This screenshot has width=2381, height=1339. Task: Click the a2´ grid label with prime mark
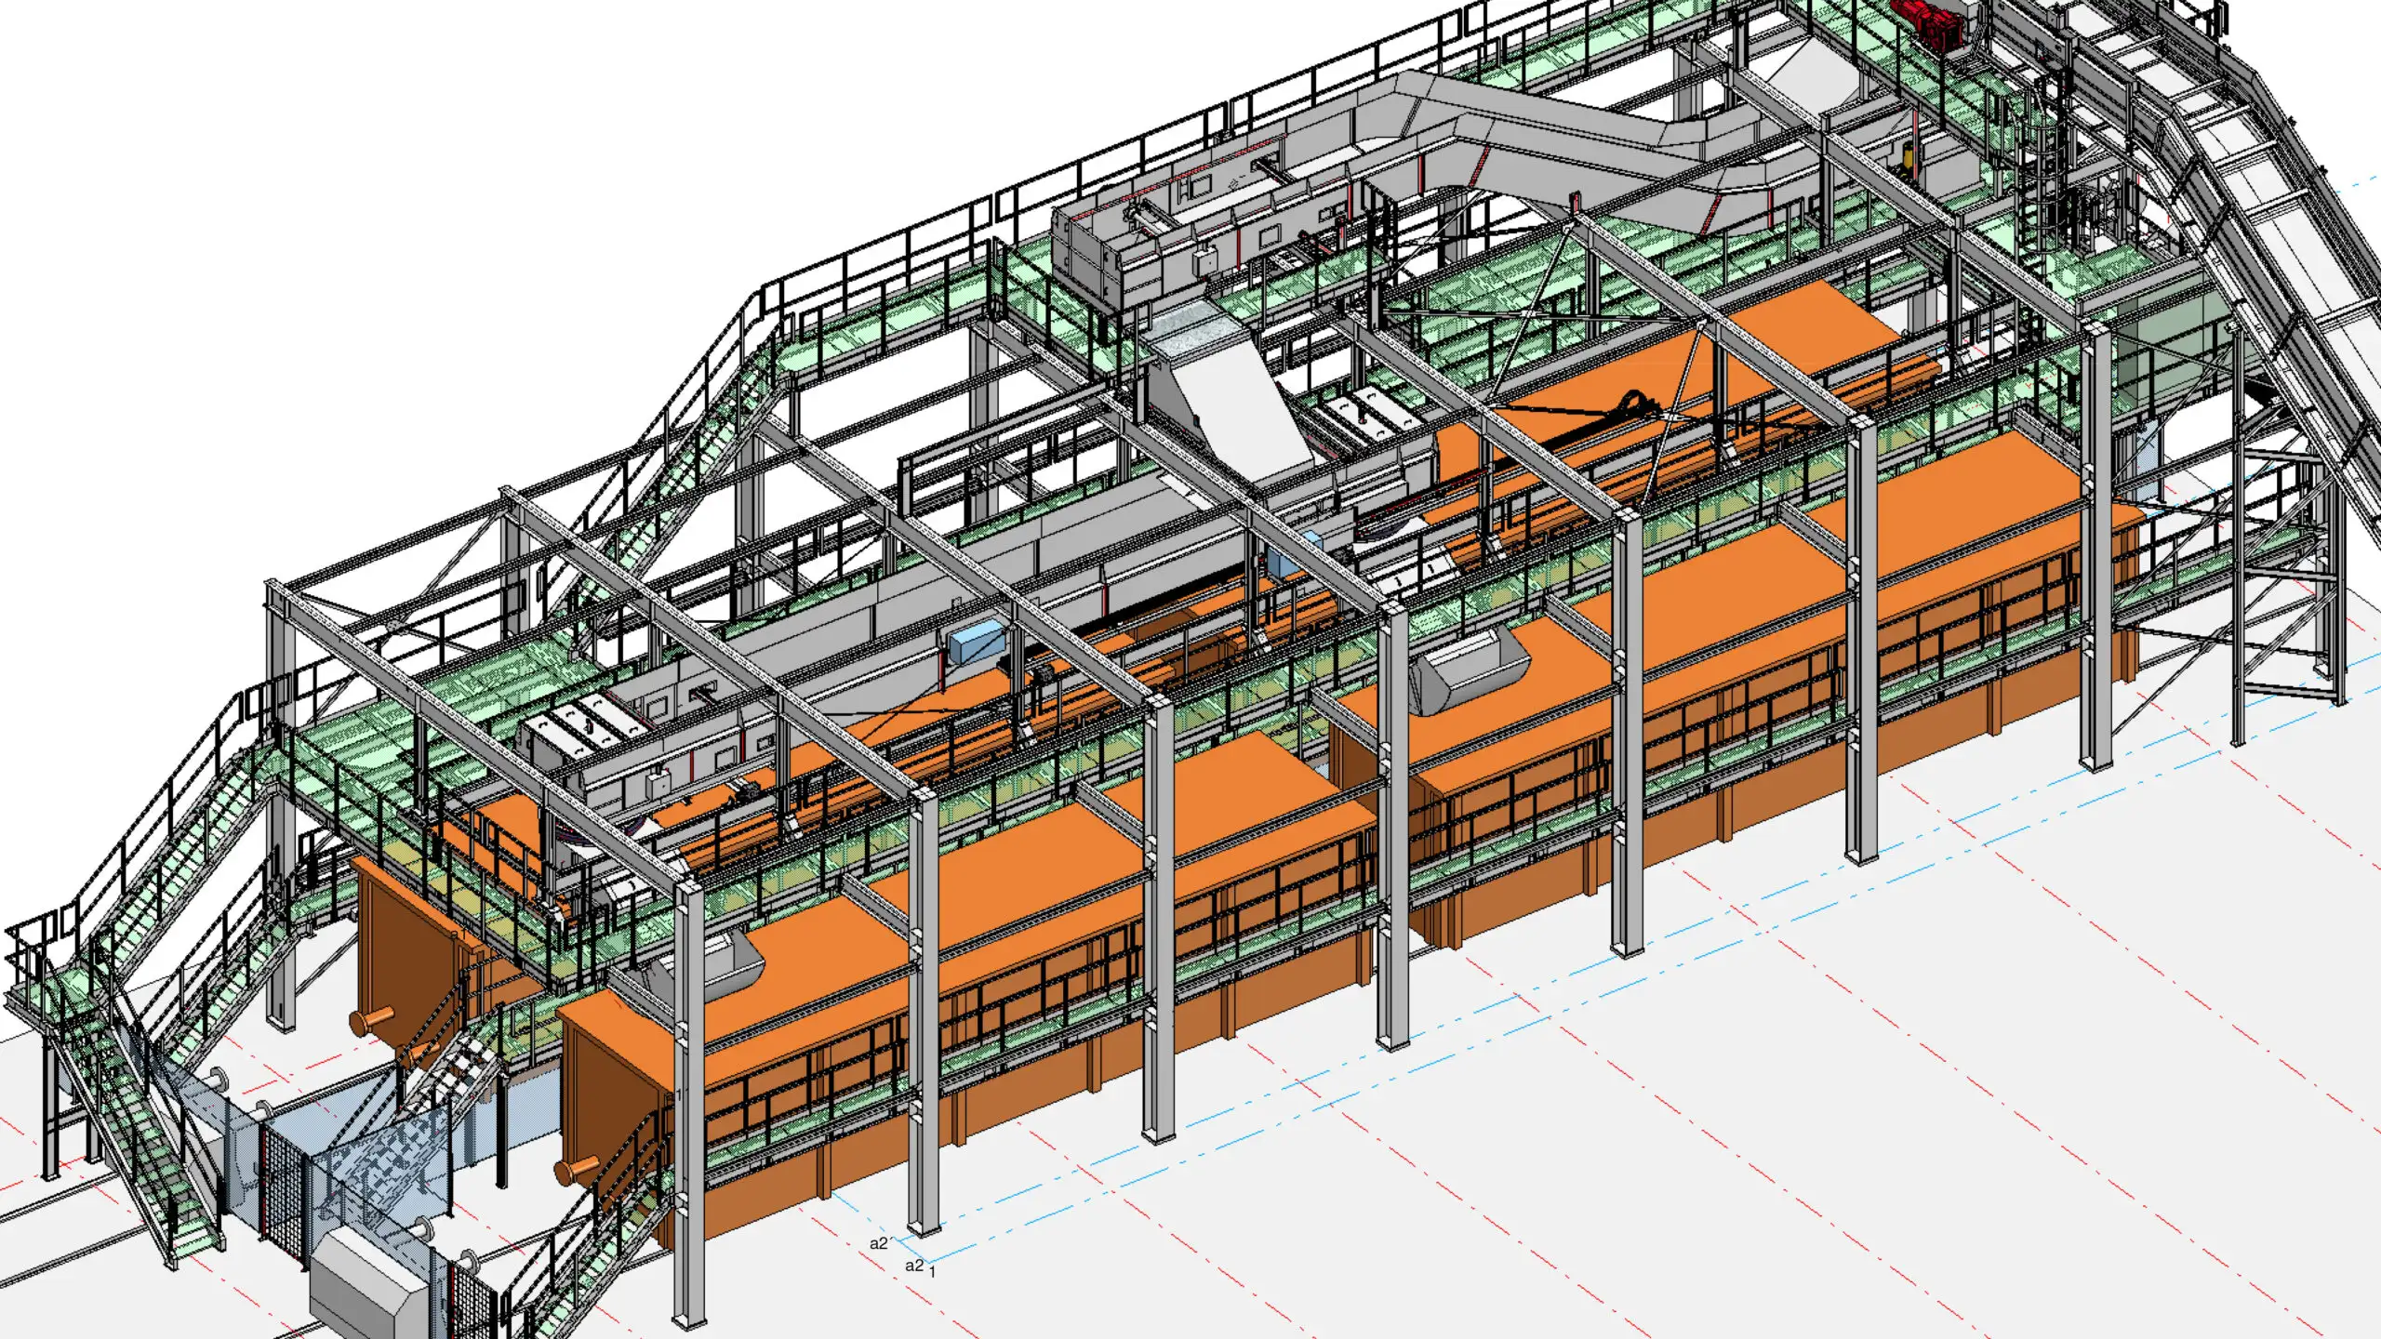tap(880, 1243)
